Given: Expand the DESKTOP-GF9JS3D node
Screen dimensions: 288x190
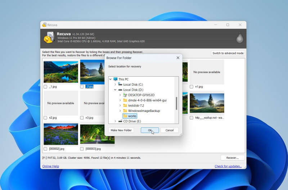Looking at the screenshot, I should tap(120, 95).
